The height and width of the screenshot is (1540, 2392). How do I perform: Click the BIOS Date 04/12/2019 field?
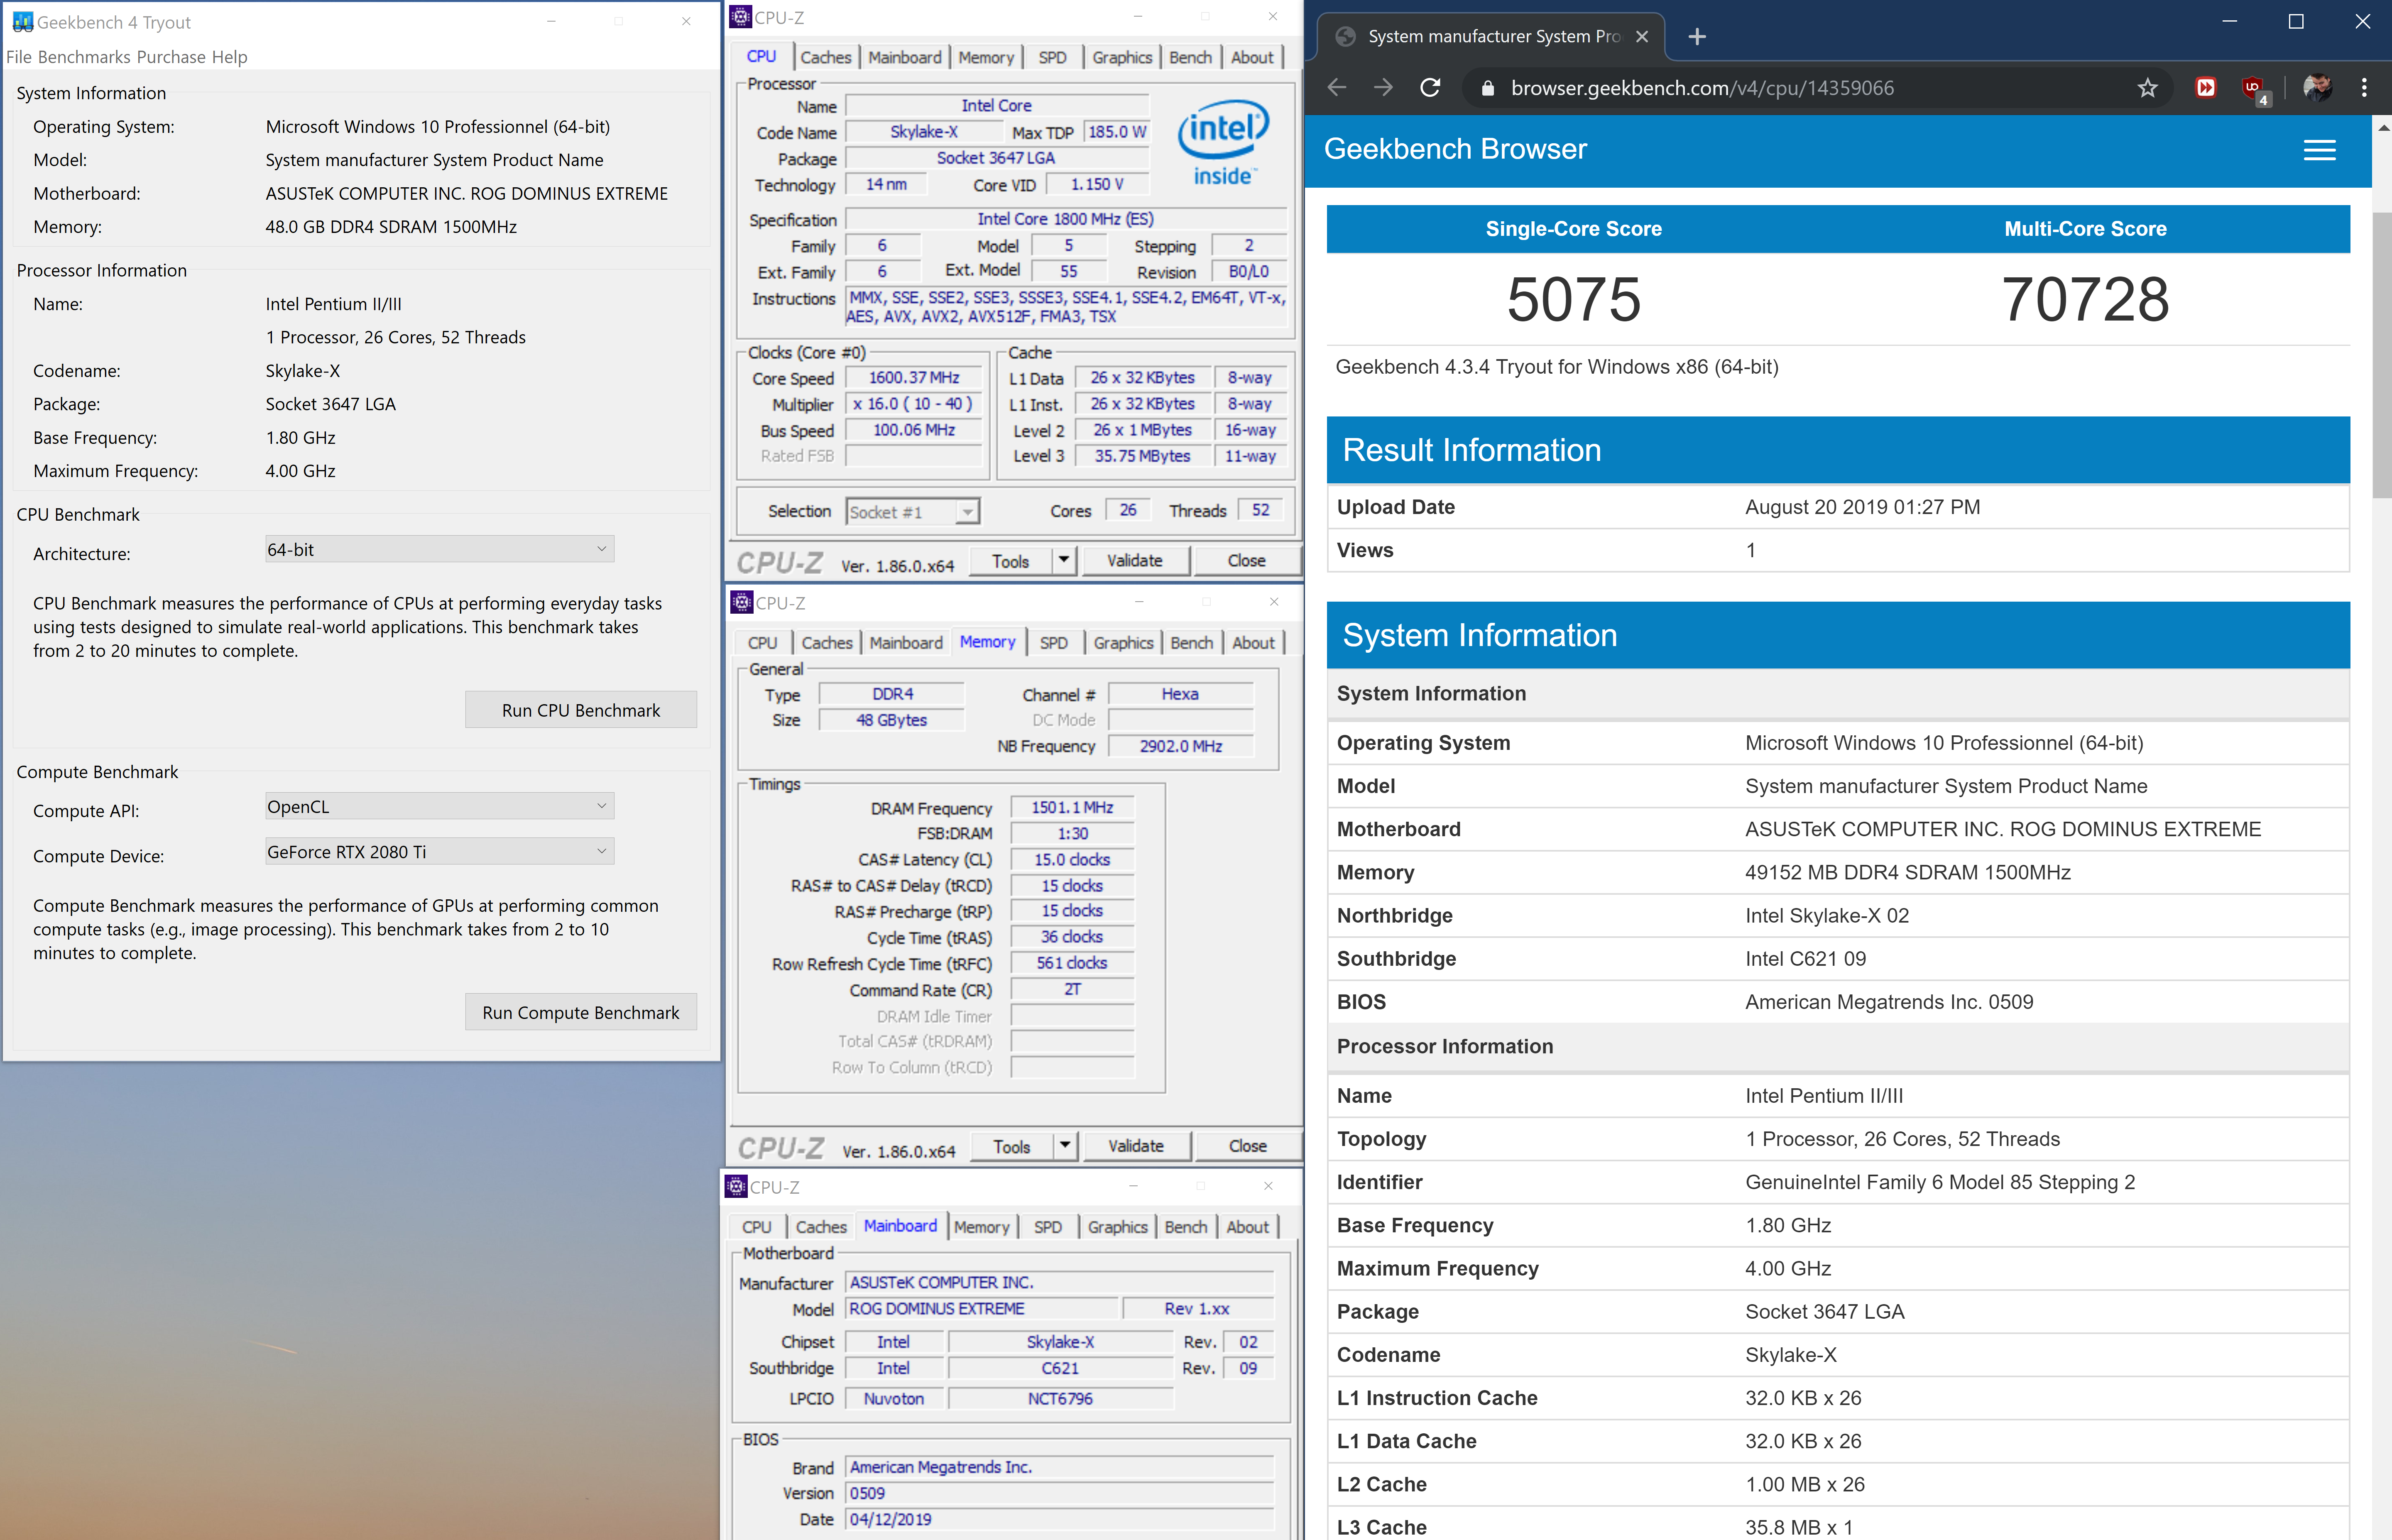pyautogui.click(x=1059, y=1519)
